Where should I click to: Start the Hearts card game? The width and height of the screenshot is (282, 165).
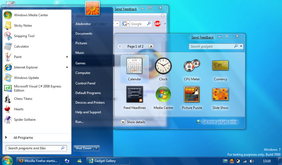coord(37,109)
